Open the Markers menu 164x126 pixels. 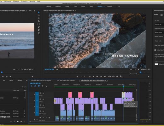(x=16, y=1)
